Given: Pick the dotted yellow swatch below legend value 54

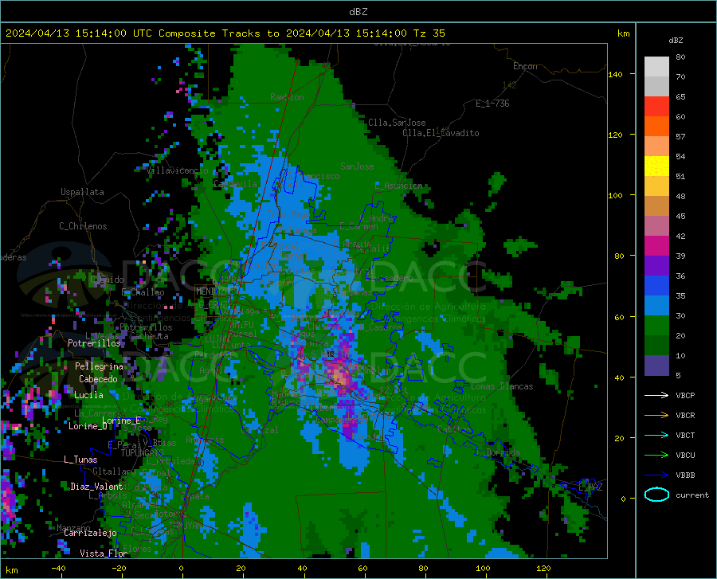Looking at the screenshot, I should coord(656,166).
